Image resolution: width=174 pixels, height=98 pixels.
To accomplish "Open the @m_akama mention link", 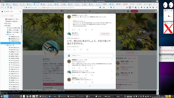I will [x=74, y=38].
